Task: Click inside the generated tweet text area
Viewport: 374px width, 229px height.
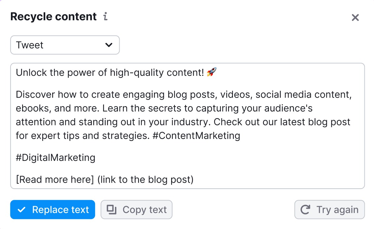Action: point(187,126)
